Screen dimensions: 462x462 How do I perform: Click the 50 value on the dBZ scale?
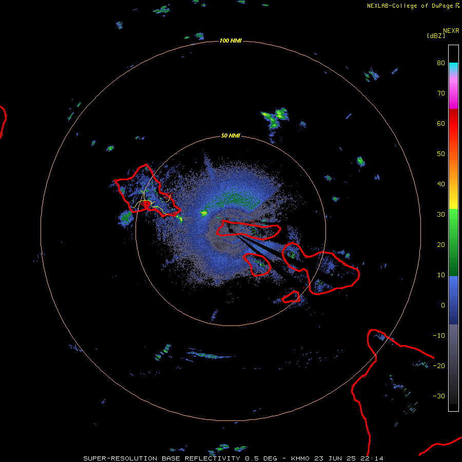pos(441,154)
